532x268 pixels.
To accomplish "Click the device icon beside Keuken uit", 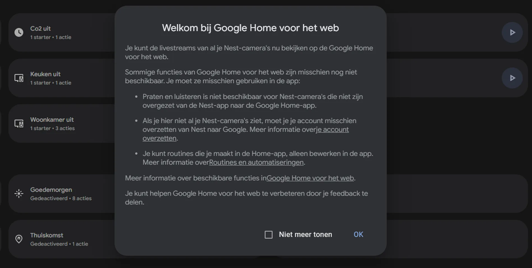I will click(x=19, y=78).
